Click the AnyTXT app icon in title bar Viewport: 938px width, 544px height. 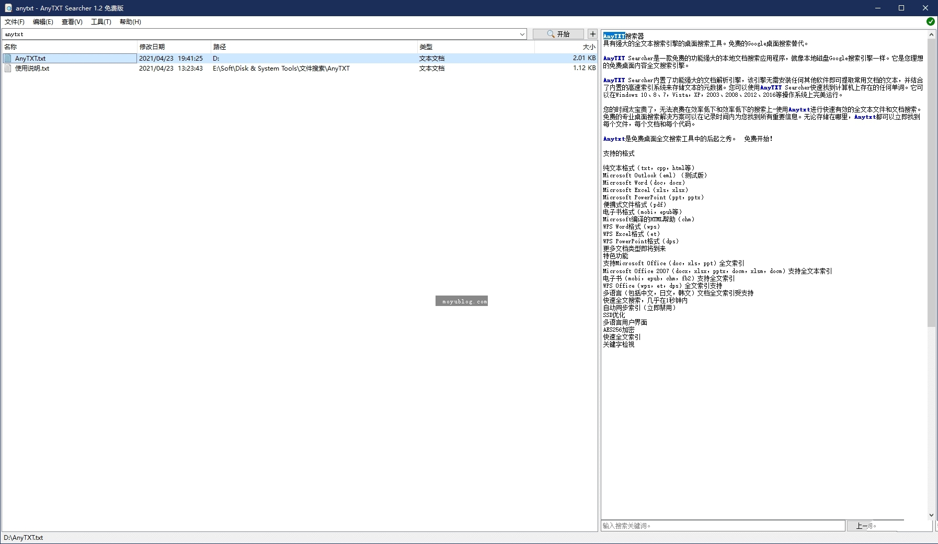pyautogui.click(x=8, y=8)
